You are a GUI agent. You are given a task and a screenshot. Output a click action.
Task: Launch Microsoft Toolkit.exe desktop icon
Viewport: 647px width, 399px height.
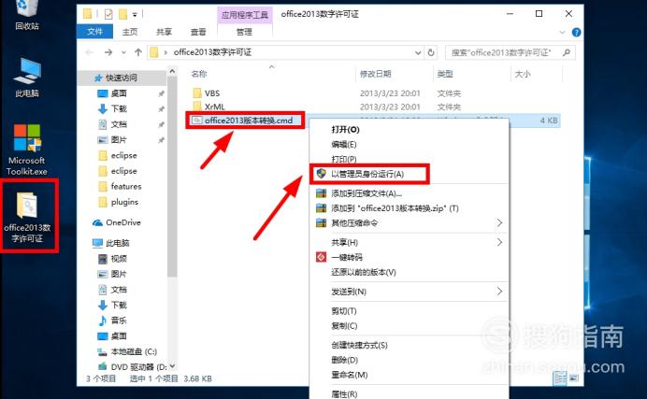pyautogui.click(x=27, y=150)
